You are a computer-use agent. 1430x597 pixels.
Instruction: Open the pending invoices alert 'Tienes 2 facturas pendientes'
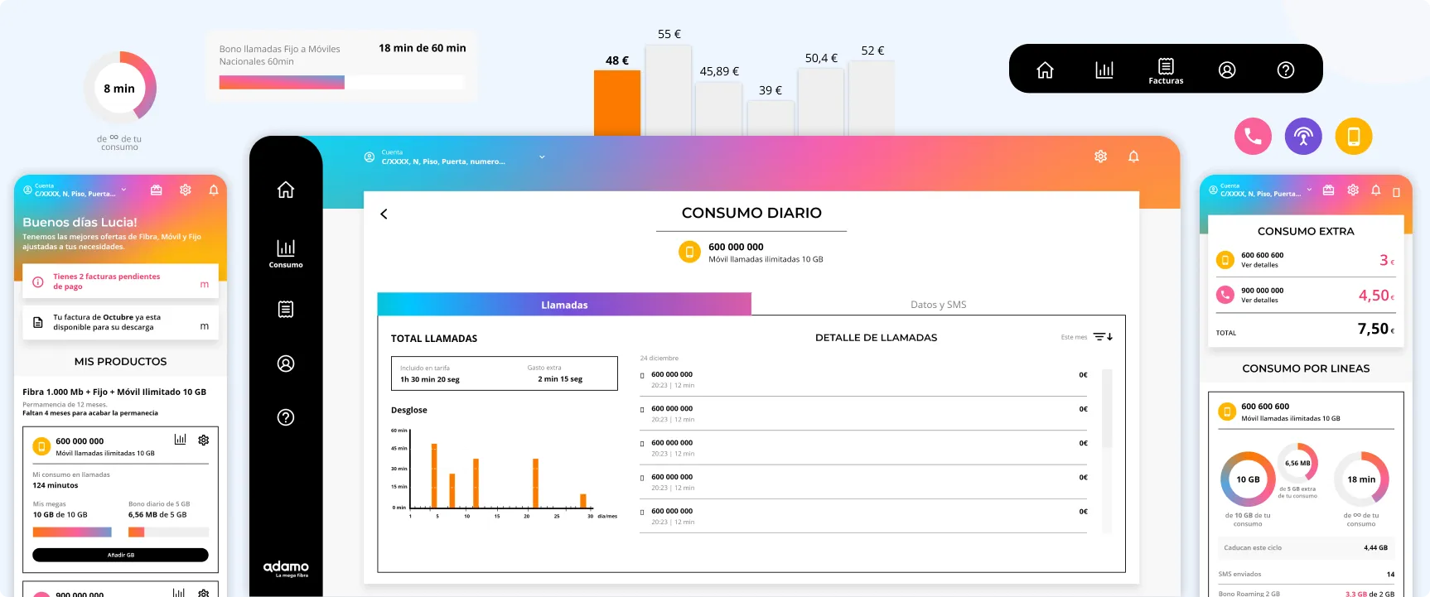(120, 282)
